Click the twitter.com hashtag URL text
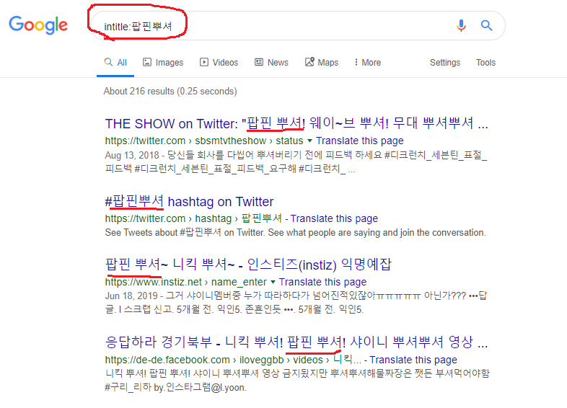 (x=193, y=218)
